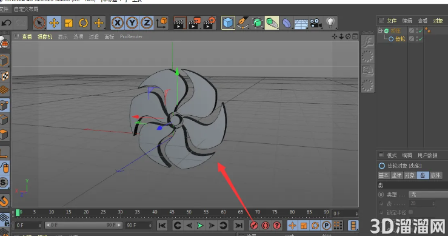
Task: Switch to the 坐标 attribute tab
Action: tap(396, 175)
